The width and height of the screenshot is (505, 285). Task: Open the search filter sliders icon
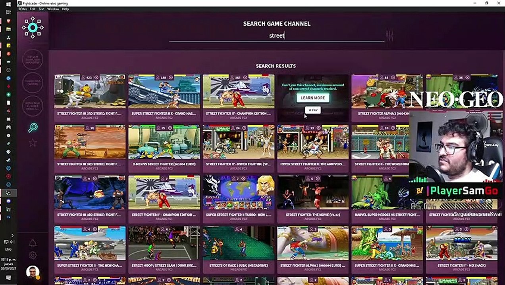click(x=389, y=36)
